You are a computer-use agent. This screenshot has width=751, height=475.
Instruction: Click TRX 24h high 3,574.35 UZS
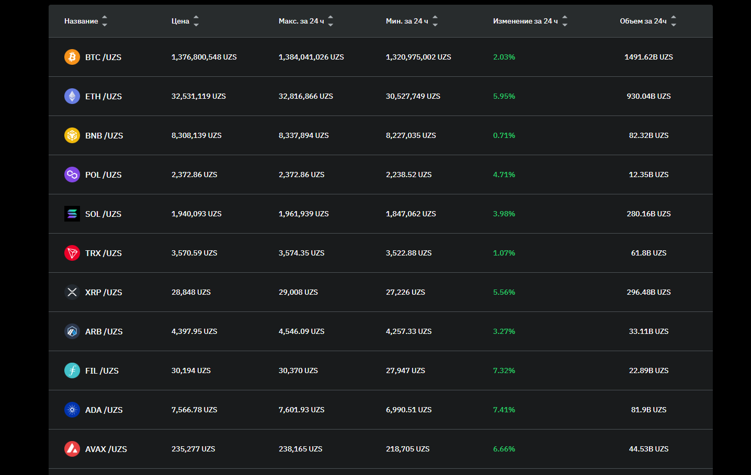click(302, 253)
